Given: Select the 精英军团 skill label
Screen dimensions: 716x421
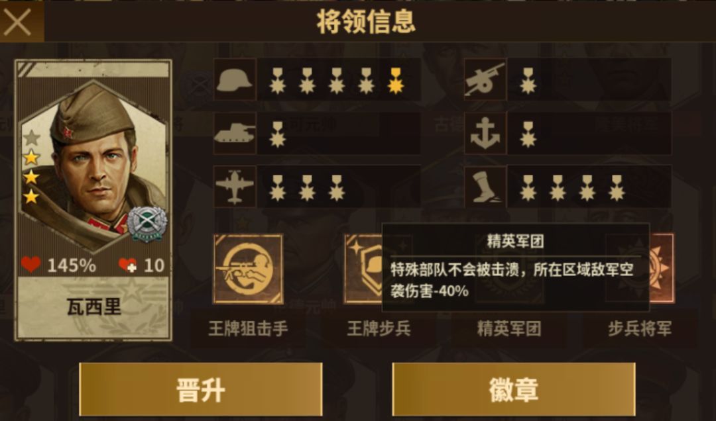Looking at the screenshot, I should point(508,328).
